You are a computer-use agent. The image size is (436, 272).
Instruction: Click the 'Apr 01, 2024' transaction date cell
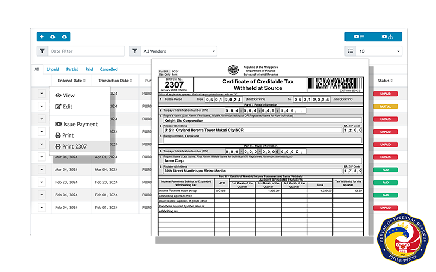106,157
